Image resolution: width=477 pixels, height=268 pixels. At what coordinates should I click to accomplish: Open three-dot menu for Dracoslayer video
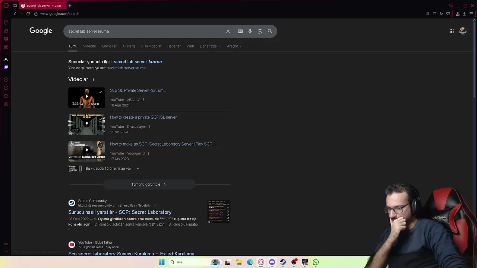click(x=150, y=127)
